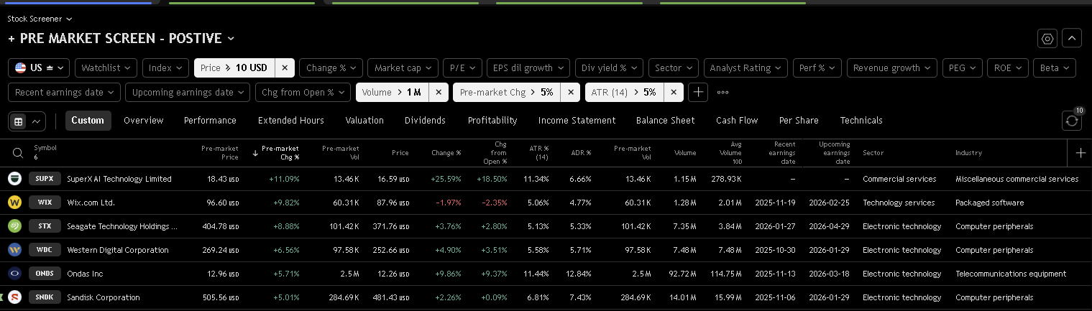Image resolution: width=1092 pixels, height=311 pixels.
Task: Click the screener settings hexagon icon
Action: click(x=1047, y=39)
